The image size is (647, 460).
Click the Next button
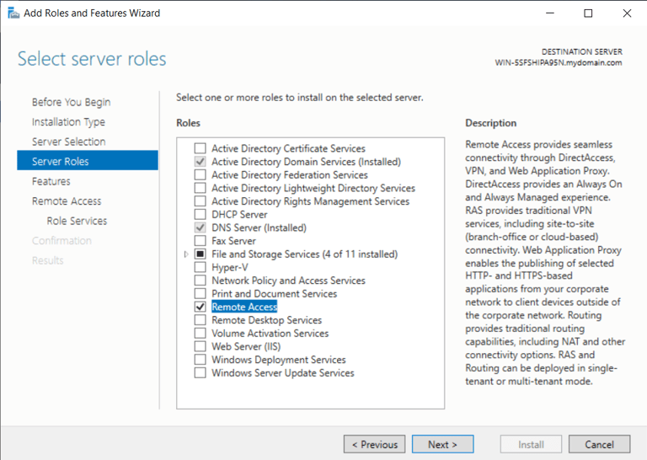(442, 444)
